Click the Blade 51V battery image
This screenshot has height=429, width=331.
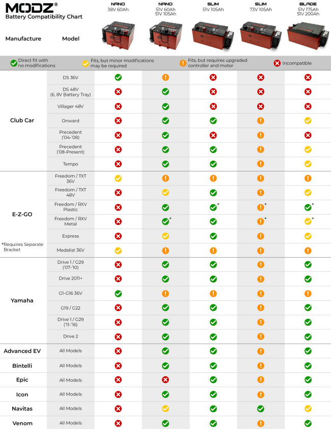tap(308, 36)
